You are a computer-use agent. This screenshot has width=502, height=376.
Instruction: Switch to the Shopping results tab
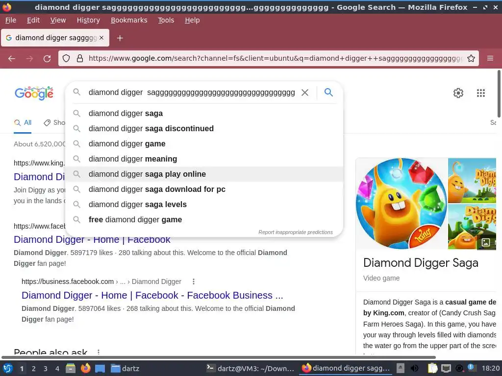(54, 122)
